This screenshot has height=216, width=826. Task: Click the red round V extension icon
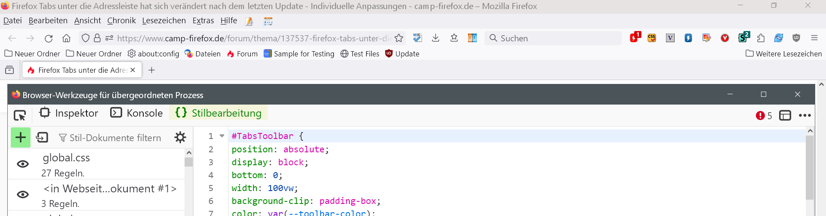725,38
